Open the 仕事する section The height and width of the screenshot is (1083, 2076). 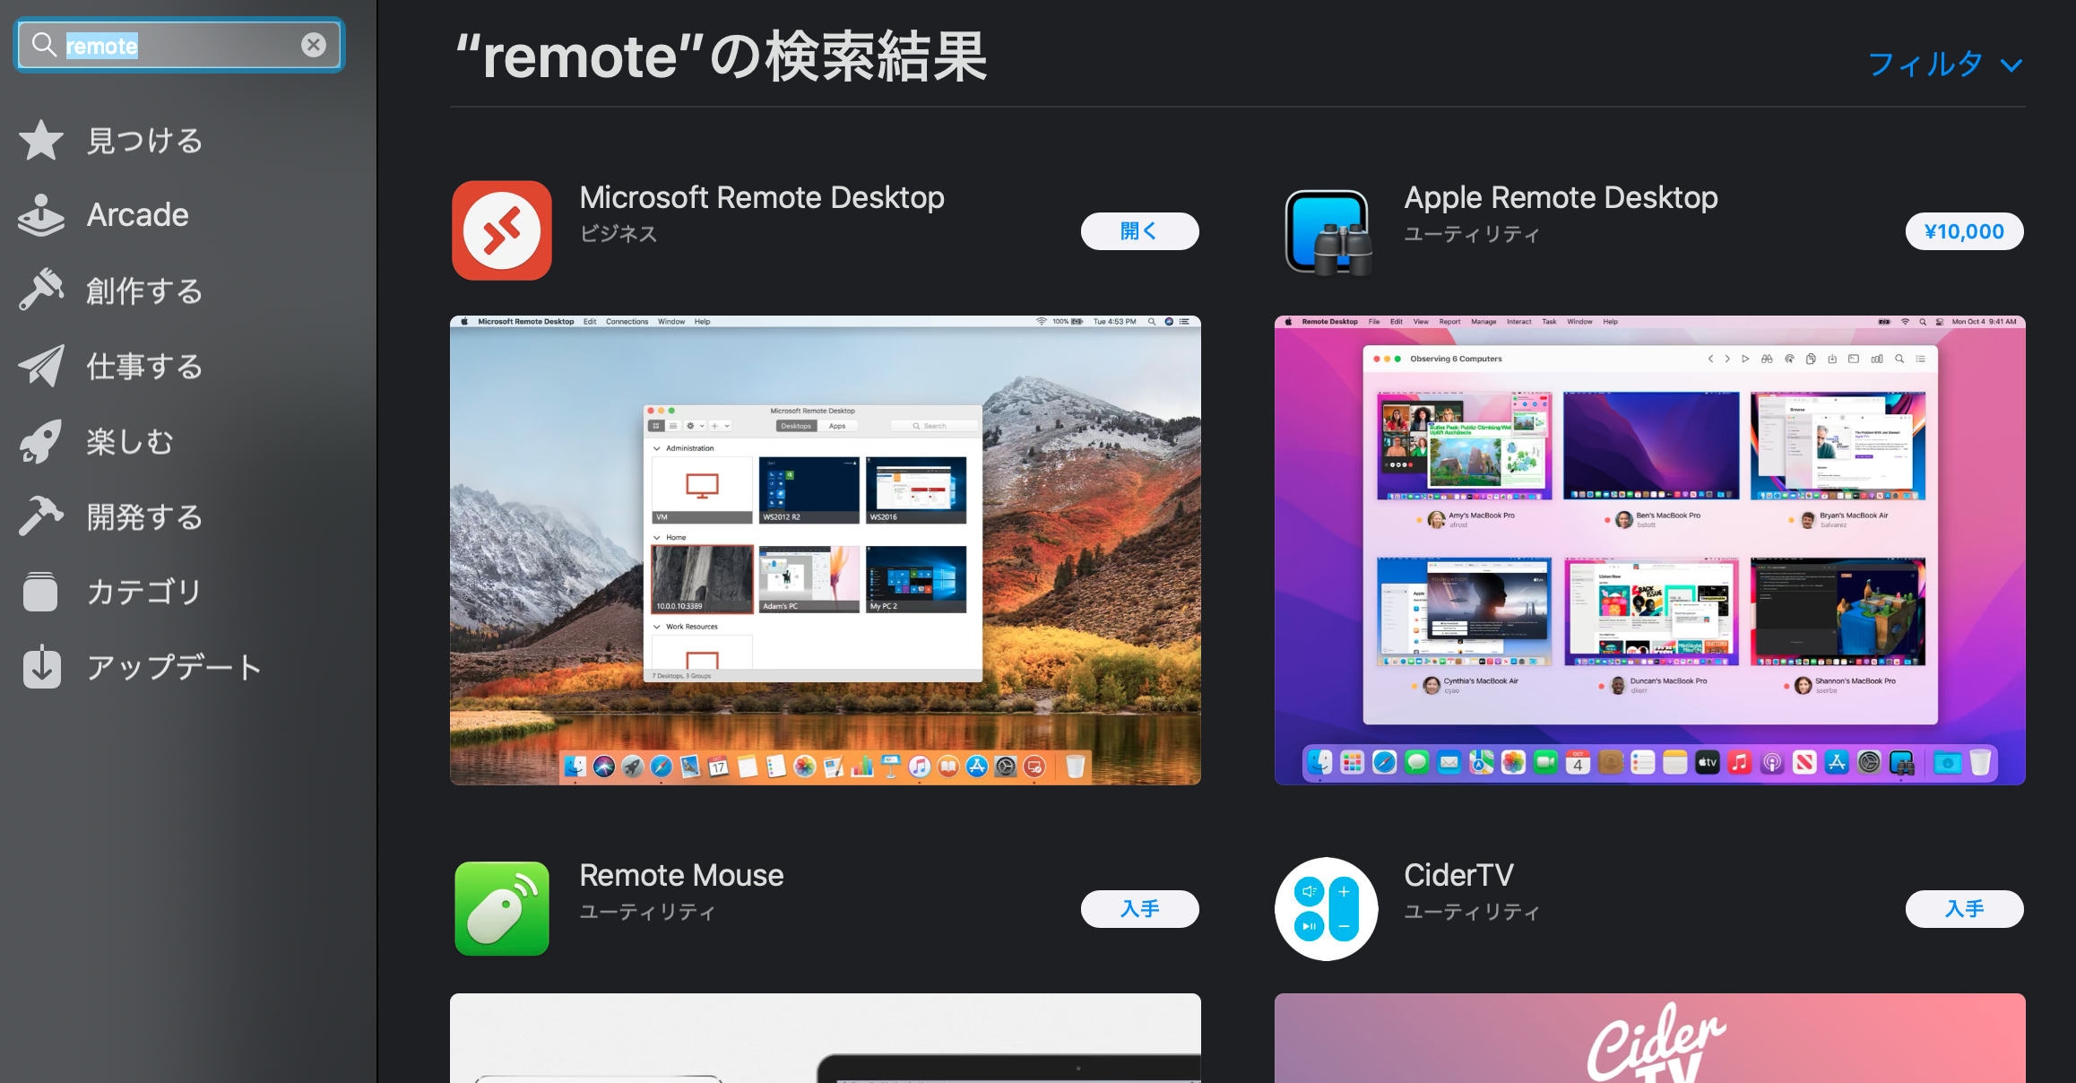[144, 367]
